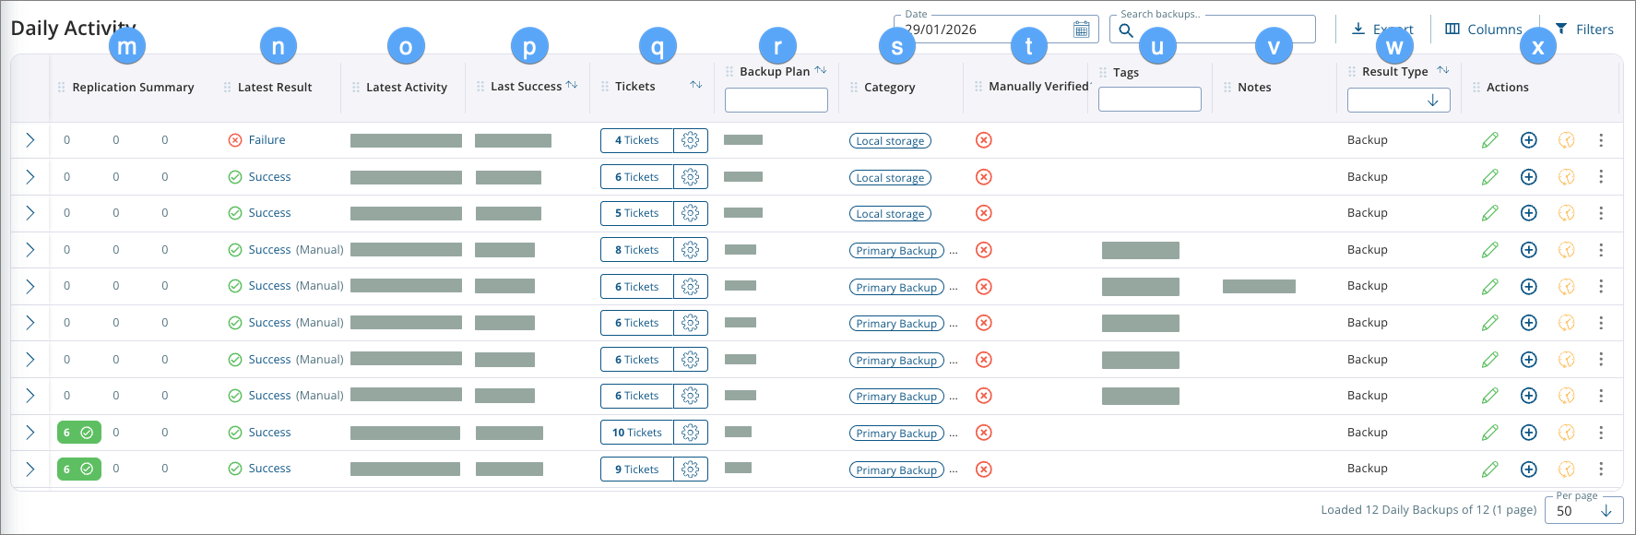Screen dimensions: 1636x535
Task: Open the 5 Tickets button
Action: point(637,213)
